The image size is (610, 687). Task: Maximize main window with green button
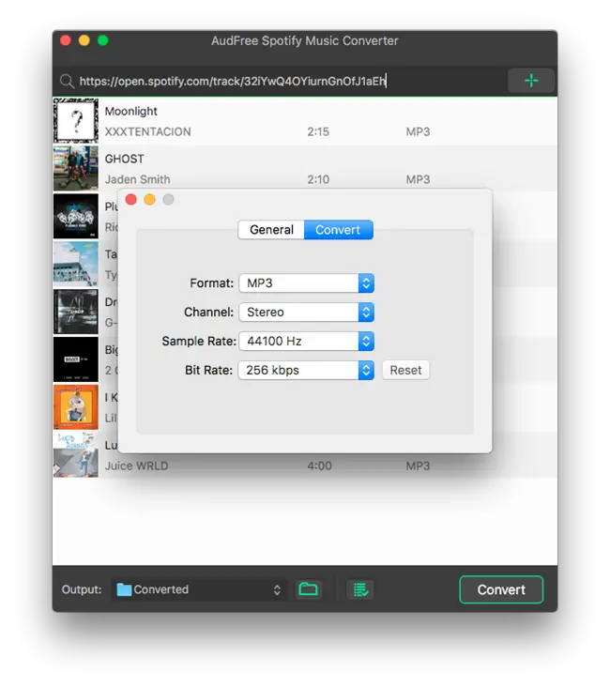click(x=103, y=40)
